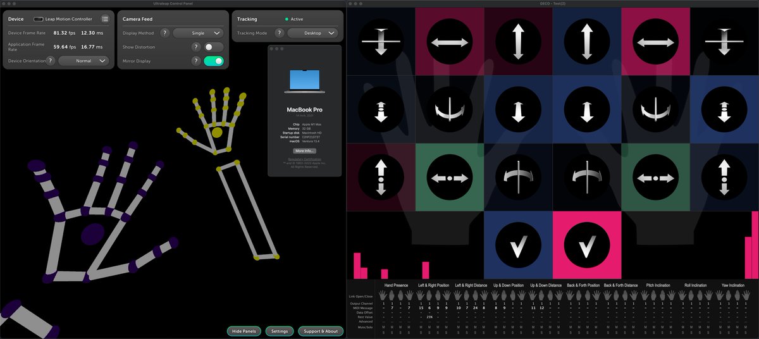Solo first column of Hand Presence
This screenshot has width=759, height=339.
pyautogui.click(x=382, y=332)
